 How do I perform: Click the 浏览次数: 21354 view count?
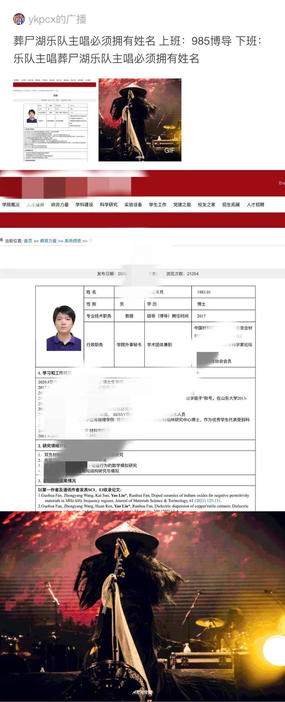point(182,274)
